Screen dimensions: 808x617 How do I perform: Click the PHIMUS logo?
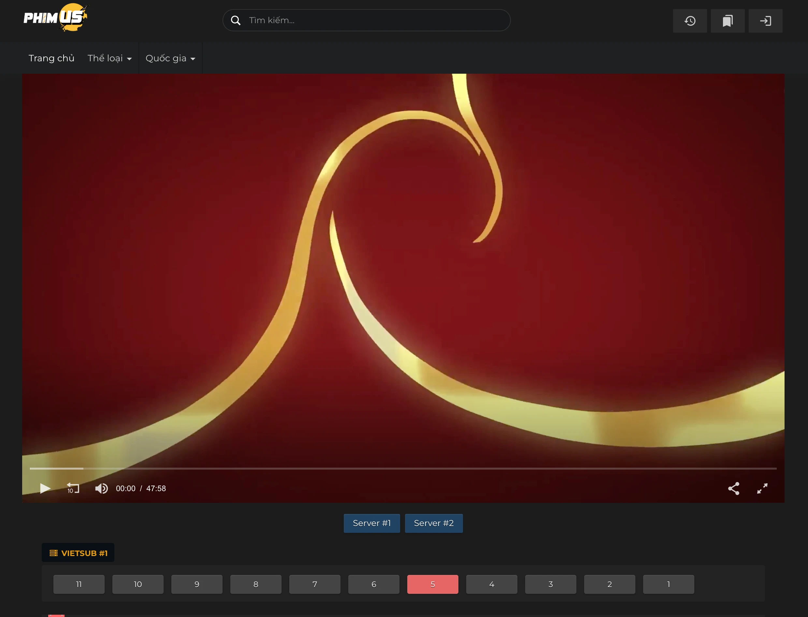[x=55, y=17]
